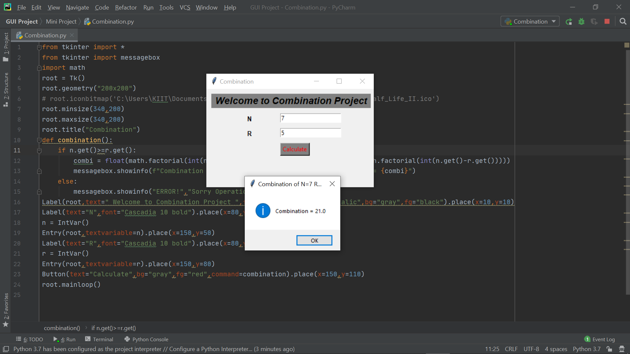Collapse fold marker at line 1 imports

click(39, 47)
